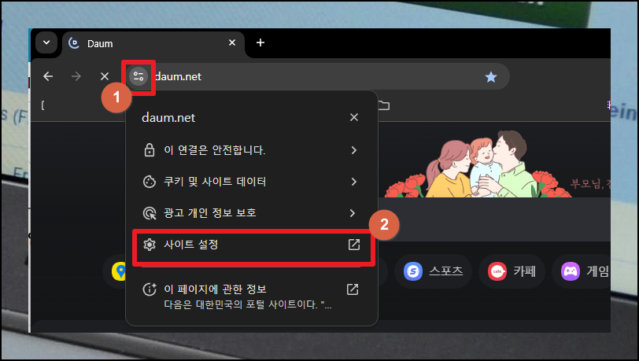The image size is (639, 361).
Task: Click the cookie icon in popup
Action: click(x=150, y=182)
